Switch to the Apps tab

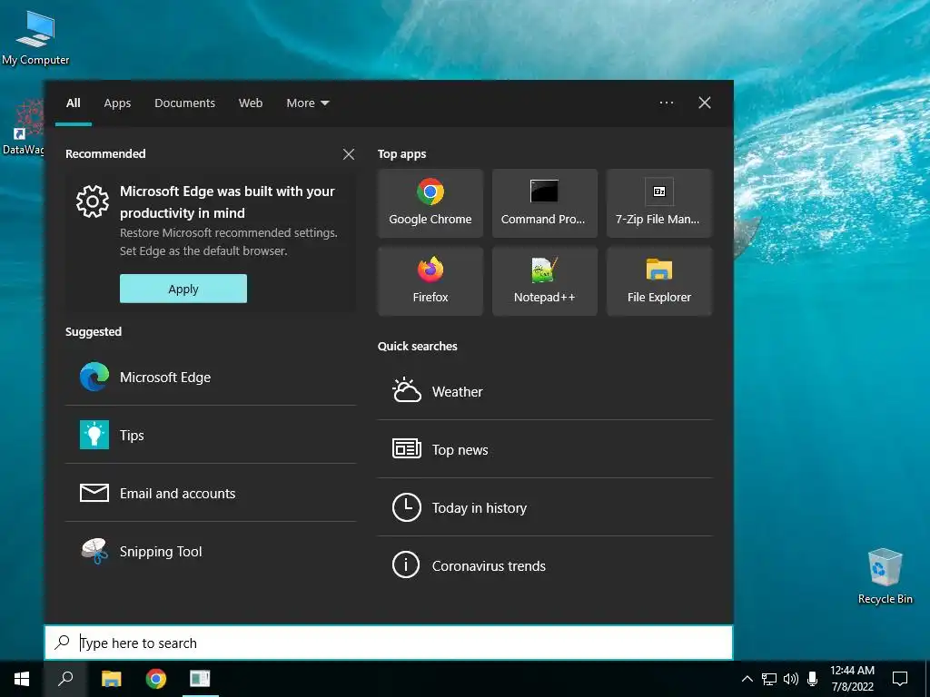117,103
